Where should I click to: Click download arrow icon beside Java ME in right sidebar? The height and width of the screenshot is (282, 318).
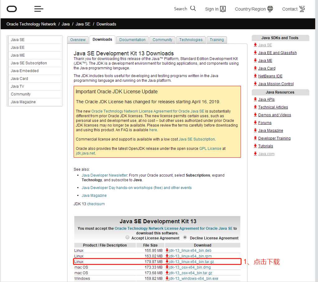click(255, 60)
